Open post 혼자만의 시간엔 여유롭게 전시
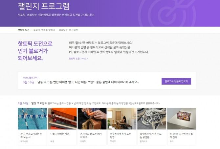This screenshot has height=149, width=220. [x=181, y=136]
